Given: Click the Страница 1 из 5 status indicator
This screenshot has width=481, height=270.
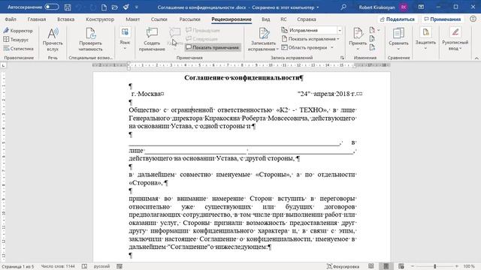Looking at the screenshot, I should point(18,266).
